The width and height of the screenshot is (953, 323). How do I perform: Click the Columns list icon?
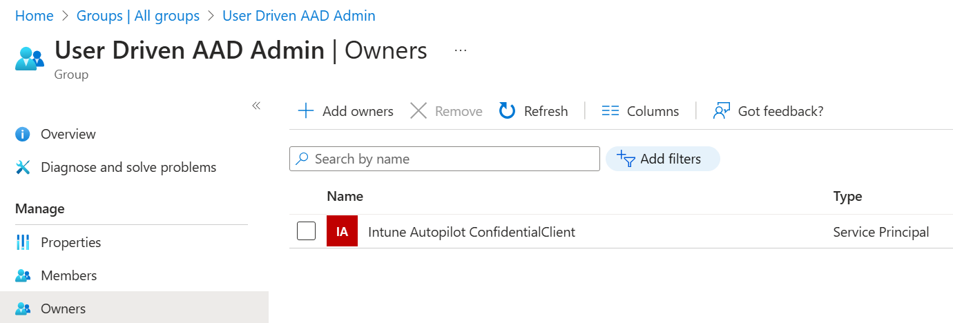[610, 111]
